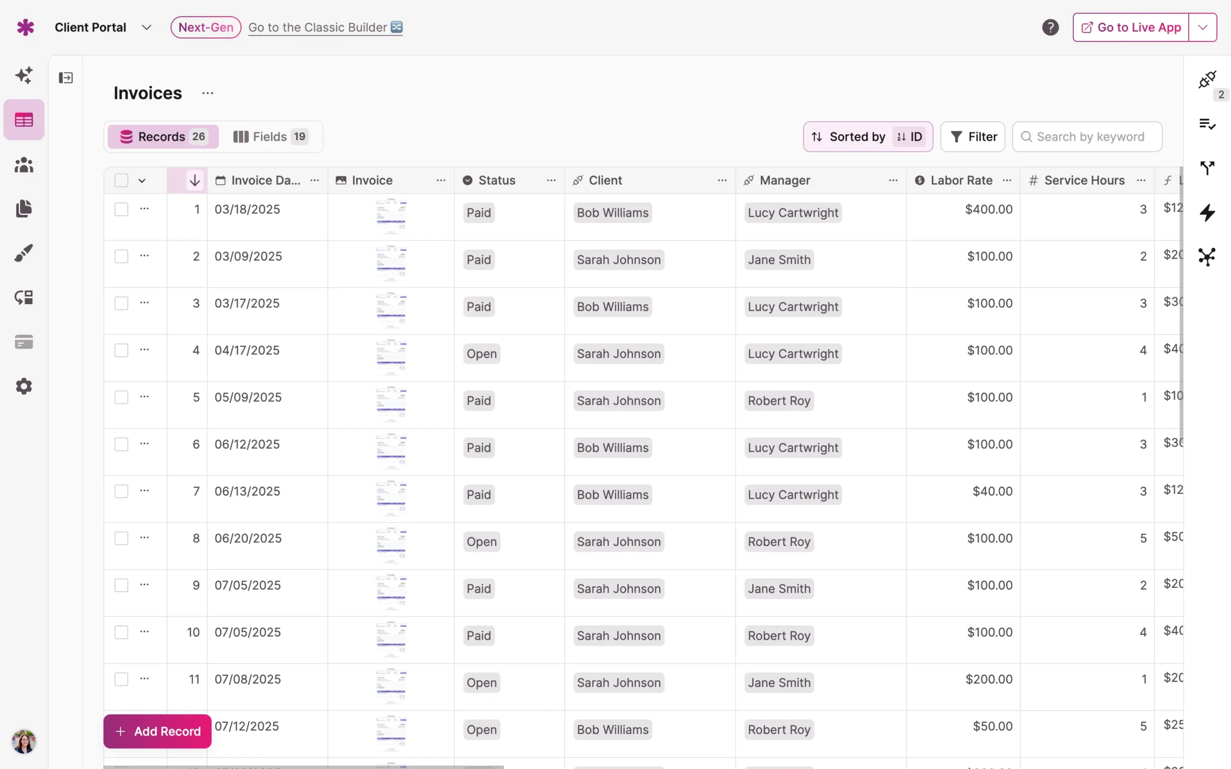Open the Invoices title options menu
The height and width of the screenshot is (769, 1231).
(207, 93)
